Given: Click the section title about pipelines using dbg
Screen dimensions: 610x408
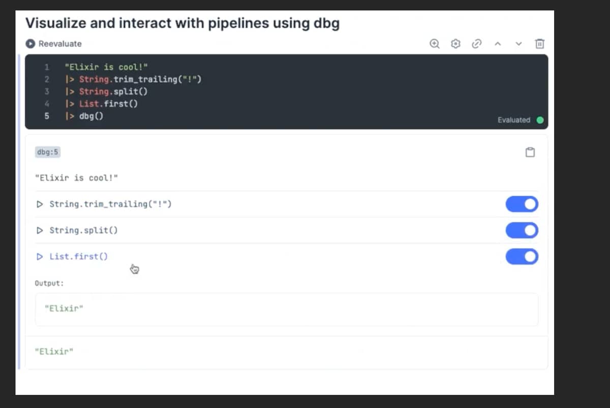Looking at the screenshot, I should coord(182,23).
